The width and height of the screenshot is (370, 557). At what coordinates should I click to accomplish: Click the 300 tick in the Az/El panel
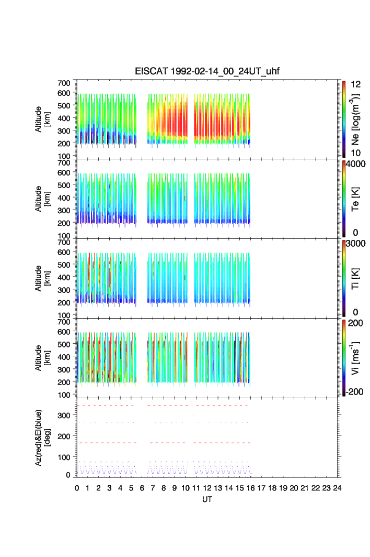64,416
